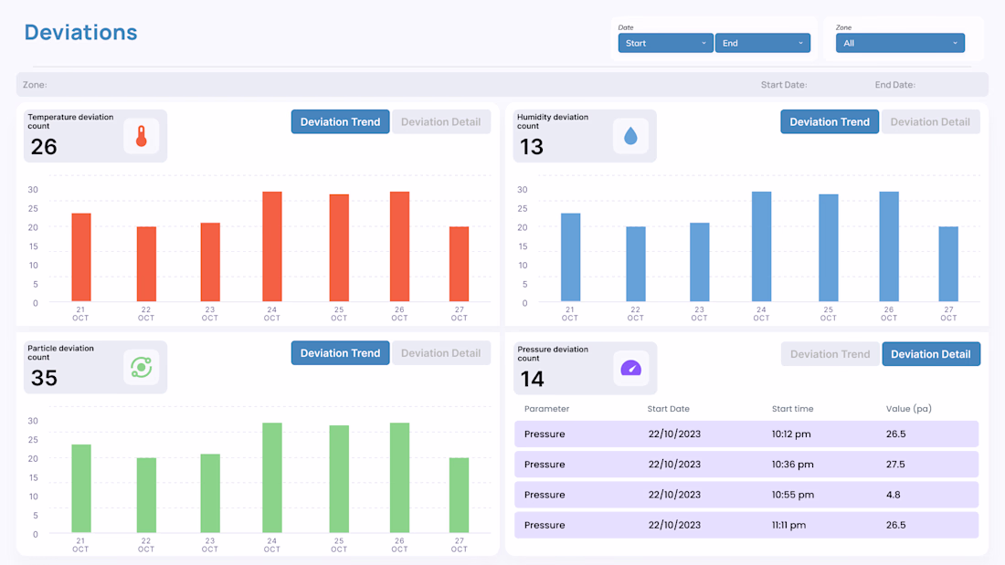Click the 24 Oct red temperature bar
Screen dimensions: 1005x565
(x=272, y=246)
